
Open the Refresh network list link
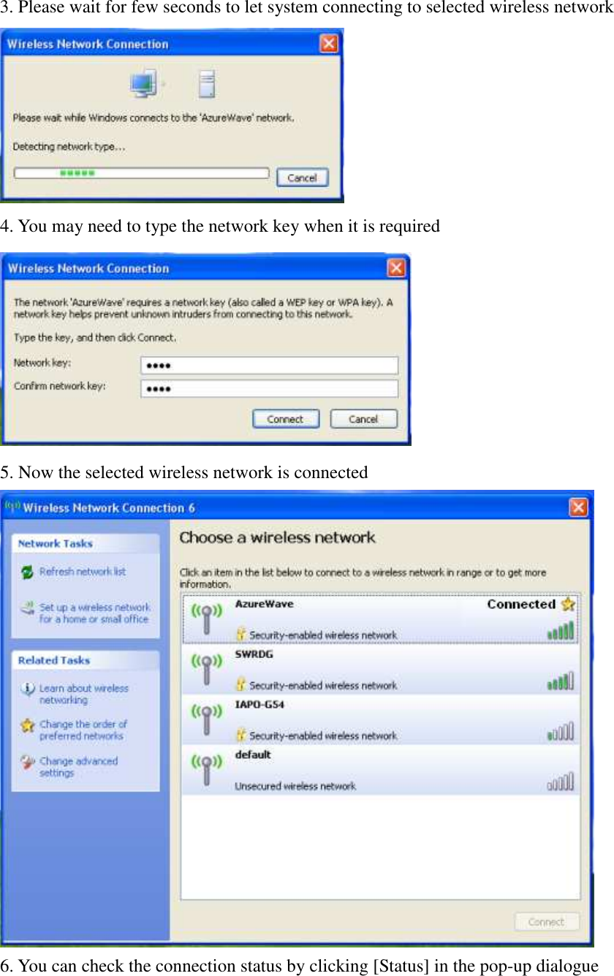coord(83,572)
